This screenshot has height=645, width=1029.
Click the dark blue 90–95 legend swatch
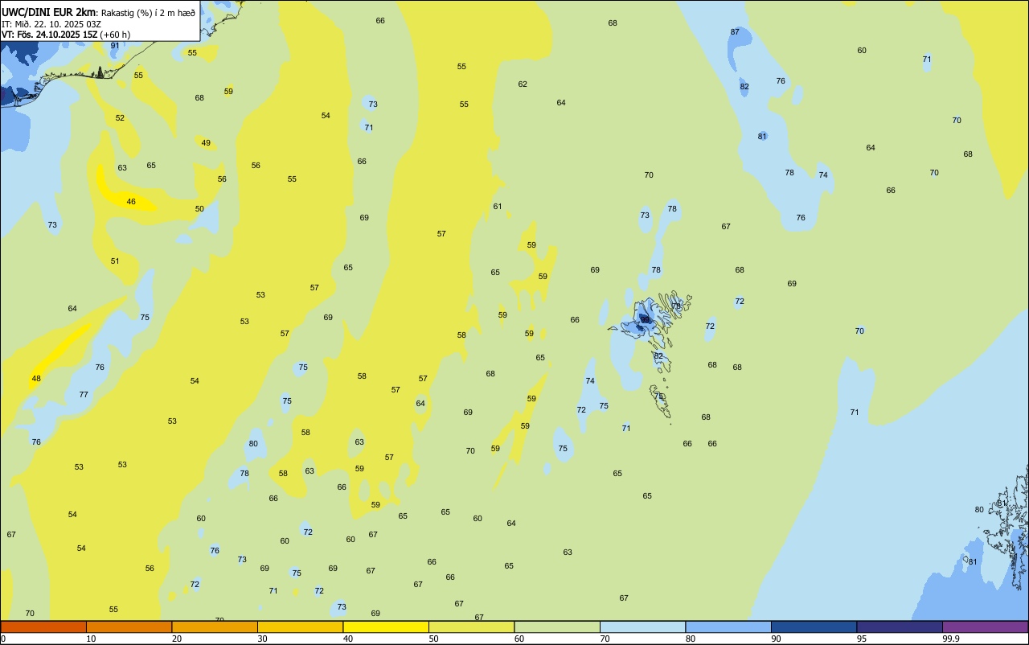[814, 627]
